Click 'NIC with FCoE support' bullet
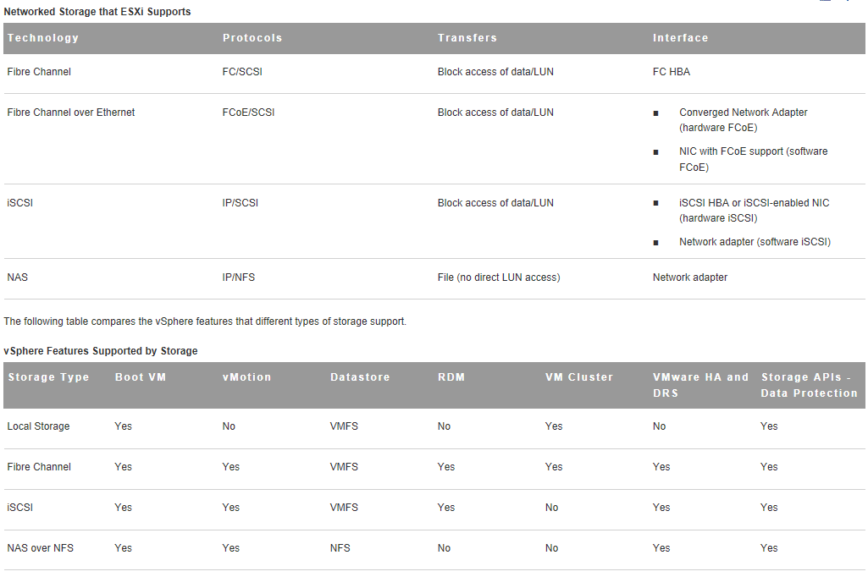 click(x=753, y=159)
